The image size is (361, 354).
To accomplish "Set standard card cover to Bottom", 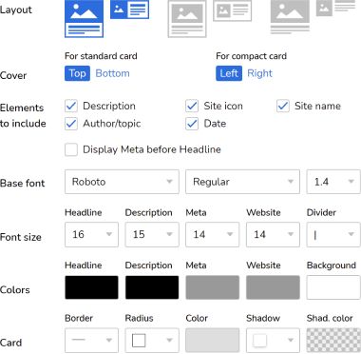I will tap(112, 73).
